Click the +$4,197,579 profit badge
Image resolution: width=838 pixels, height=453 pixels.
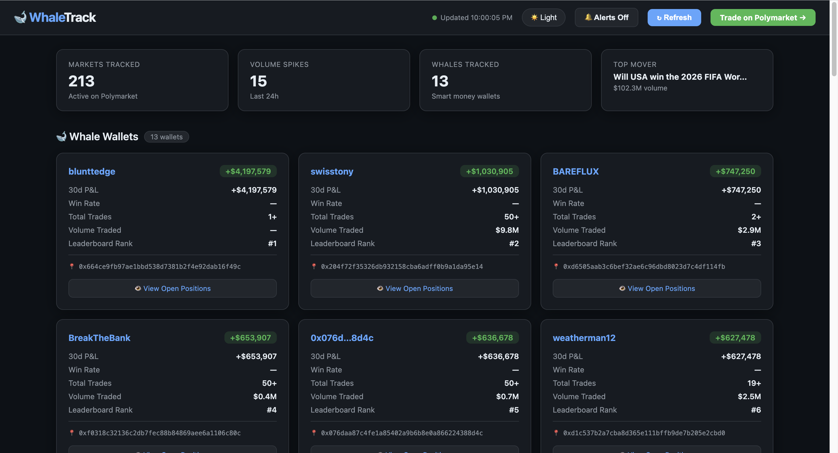click(x=248, y=171)
